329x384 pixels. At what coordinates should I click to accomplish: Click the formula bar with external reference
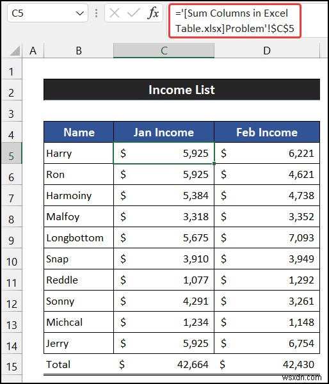pos(235,21)
